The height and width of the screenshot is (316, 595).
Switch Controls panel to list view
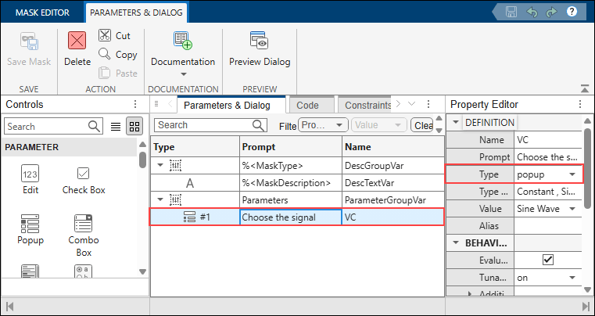[x=116, y=127]
